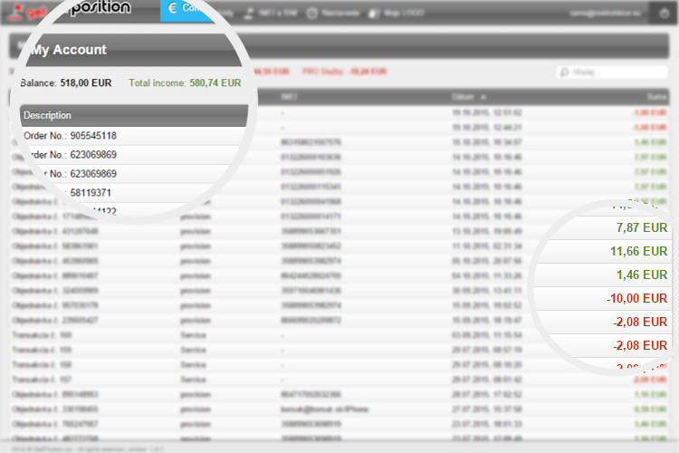This screenshot has width=679, height=453.
Task: Click the 11,66 EUR amount
Action: [x=639, y=251]
